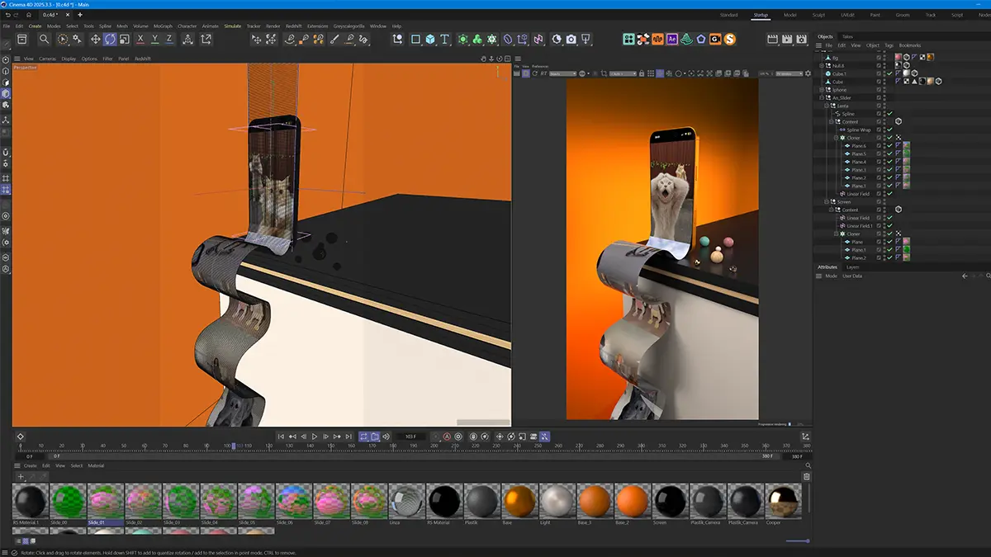Select the Slide_03 material
The width and height of the screenshot is (991, 557).
point(182,502)
